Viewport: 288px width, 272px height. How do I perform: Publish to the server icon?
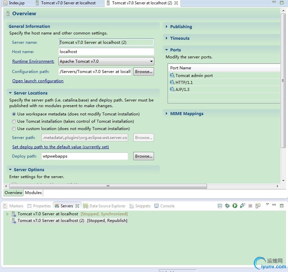[258, 206]
